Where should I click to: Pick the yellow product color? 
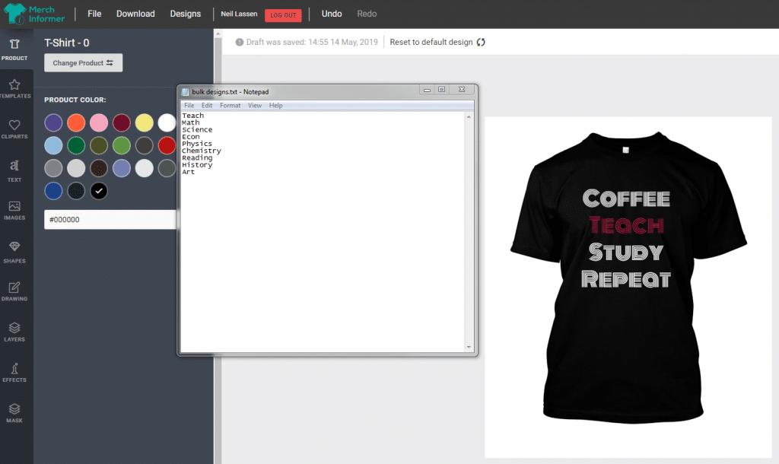[x=144, y=122]
